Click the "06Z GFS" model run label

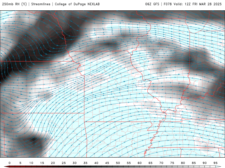pyautogui.click(x=152, y=4)
